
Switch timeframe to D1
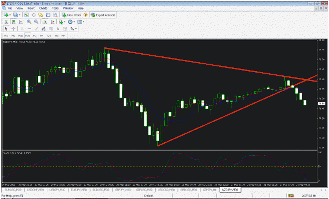coord(49,36)
